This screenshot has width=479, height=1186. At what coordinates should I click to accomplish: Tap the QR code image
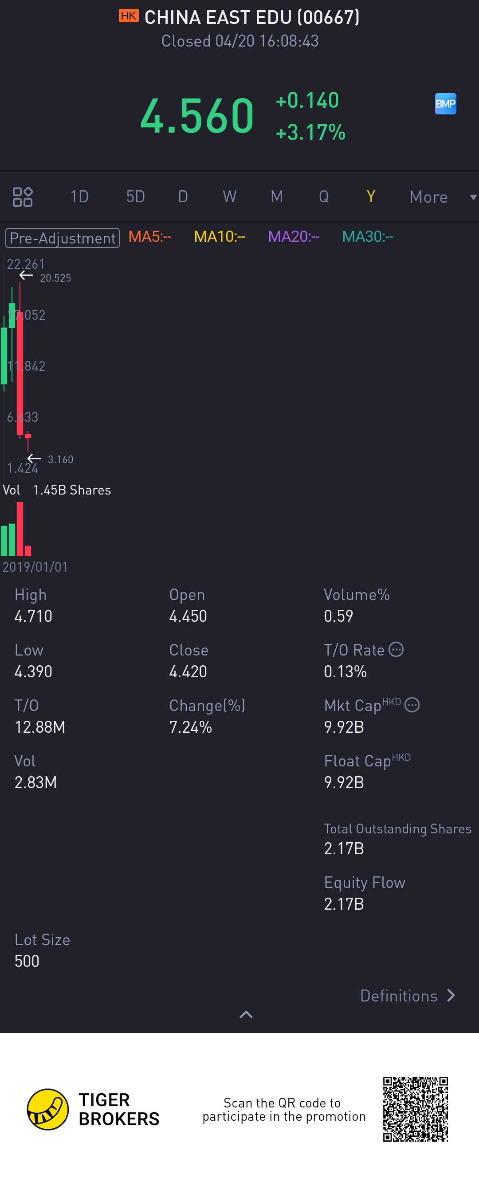415,1109
